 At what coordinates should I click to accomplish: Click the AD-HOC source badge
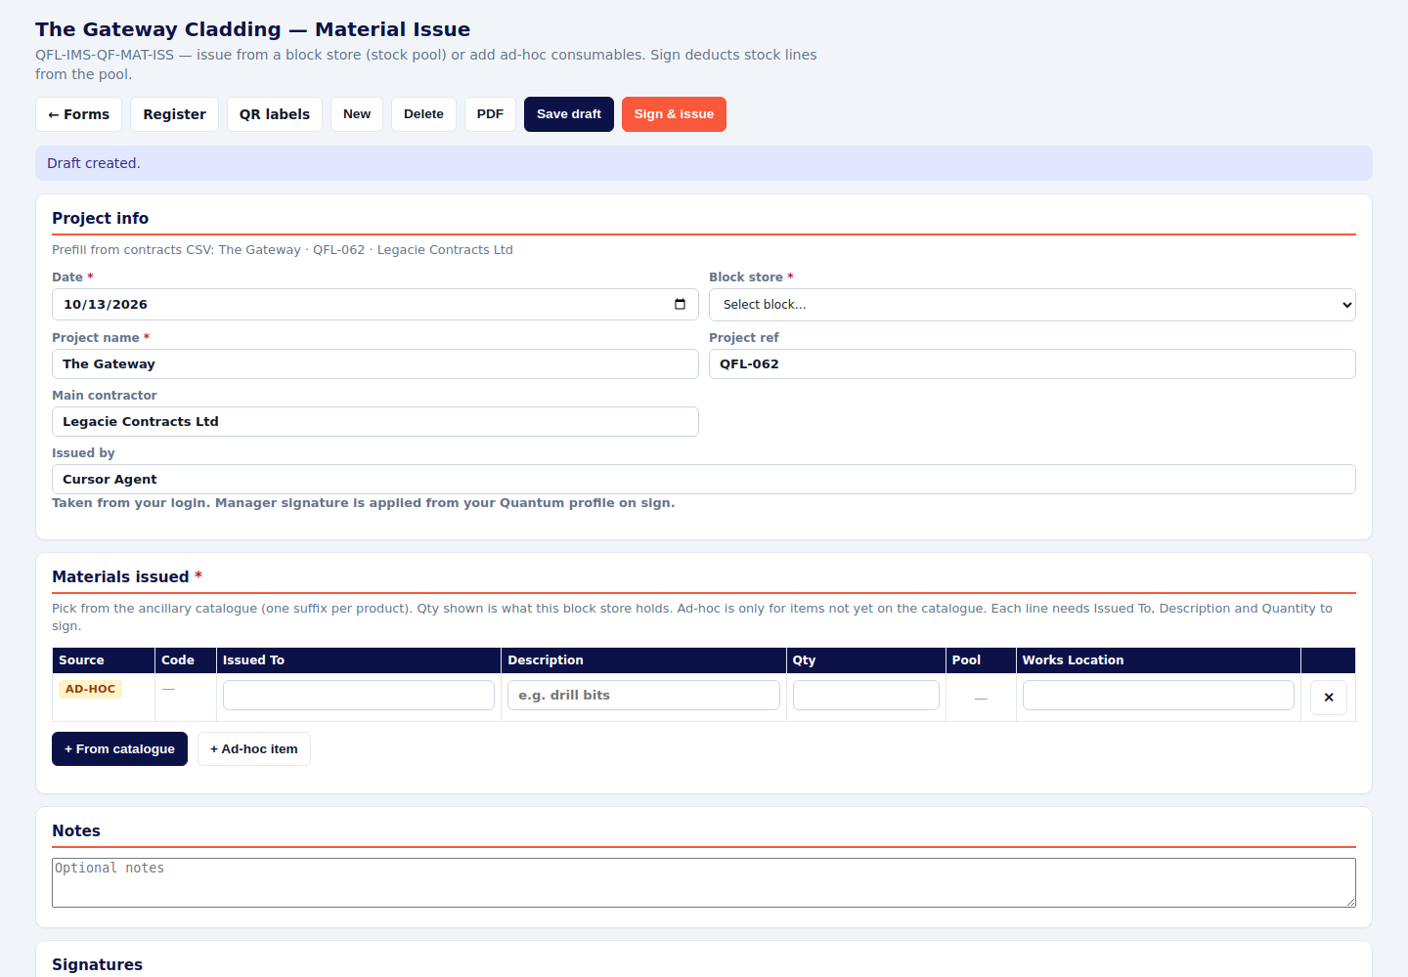click(x=90, y=689)
